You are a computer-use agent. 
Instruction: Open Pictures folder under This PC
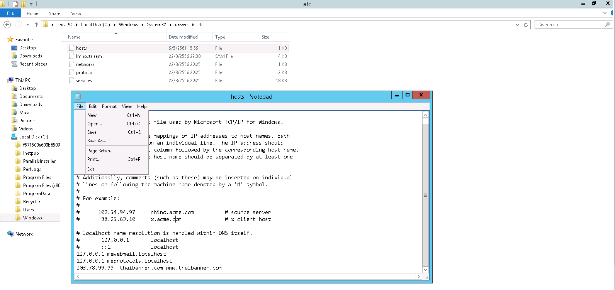tap(27, 121)
